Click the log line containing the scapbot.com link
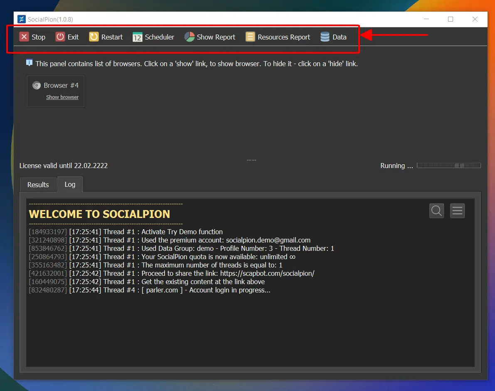This screenshot has width=495, height=391. tap(172, 274)
